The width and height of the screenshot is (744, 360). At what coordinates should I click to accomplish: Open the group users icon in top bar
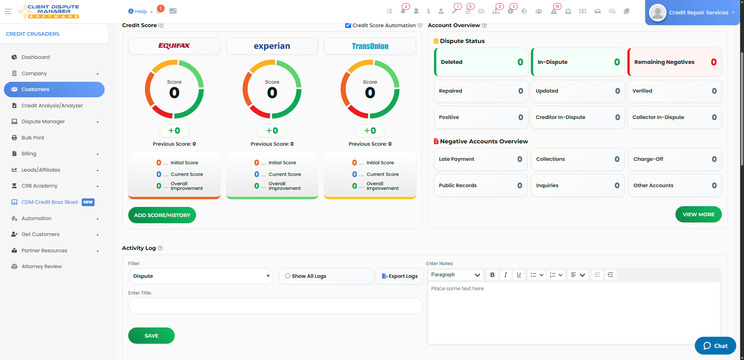[539, 11]
